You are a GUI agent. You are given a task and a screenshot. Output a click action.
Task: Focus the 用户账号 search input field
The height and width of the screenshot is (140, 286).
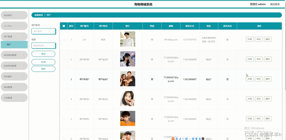click(44, 31)
